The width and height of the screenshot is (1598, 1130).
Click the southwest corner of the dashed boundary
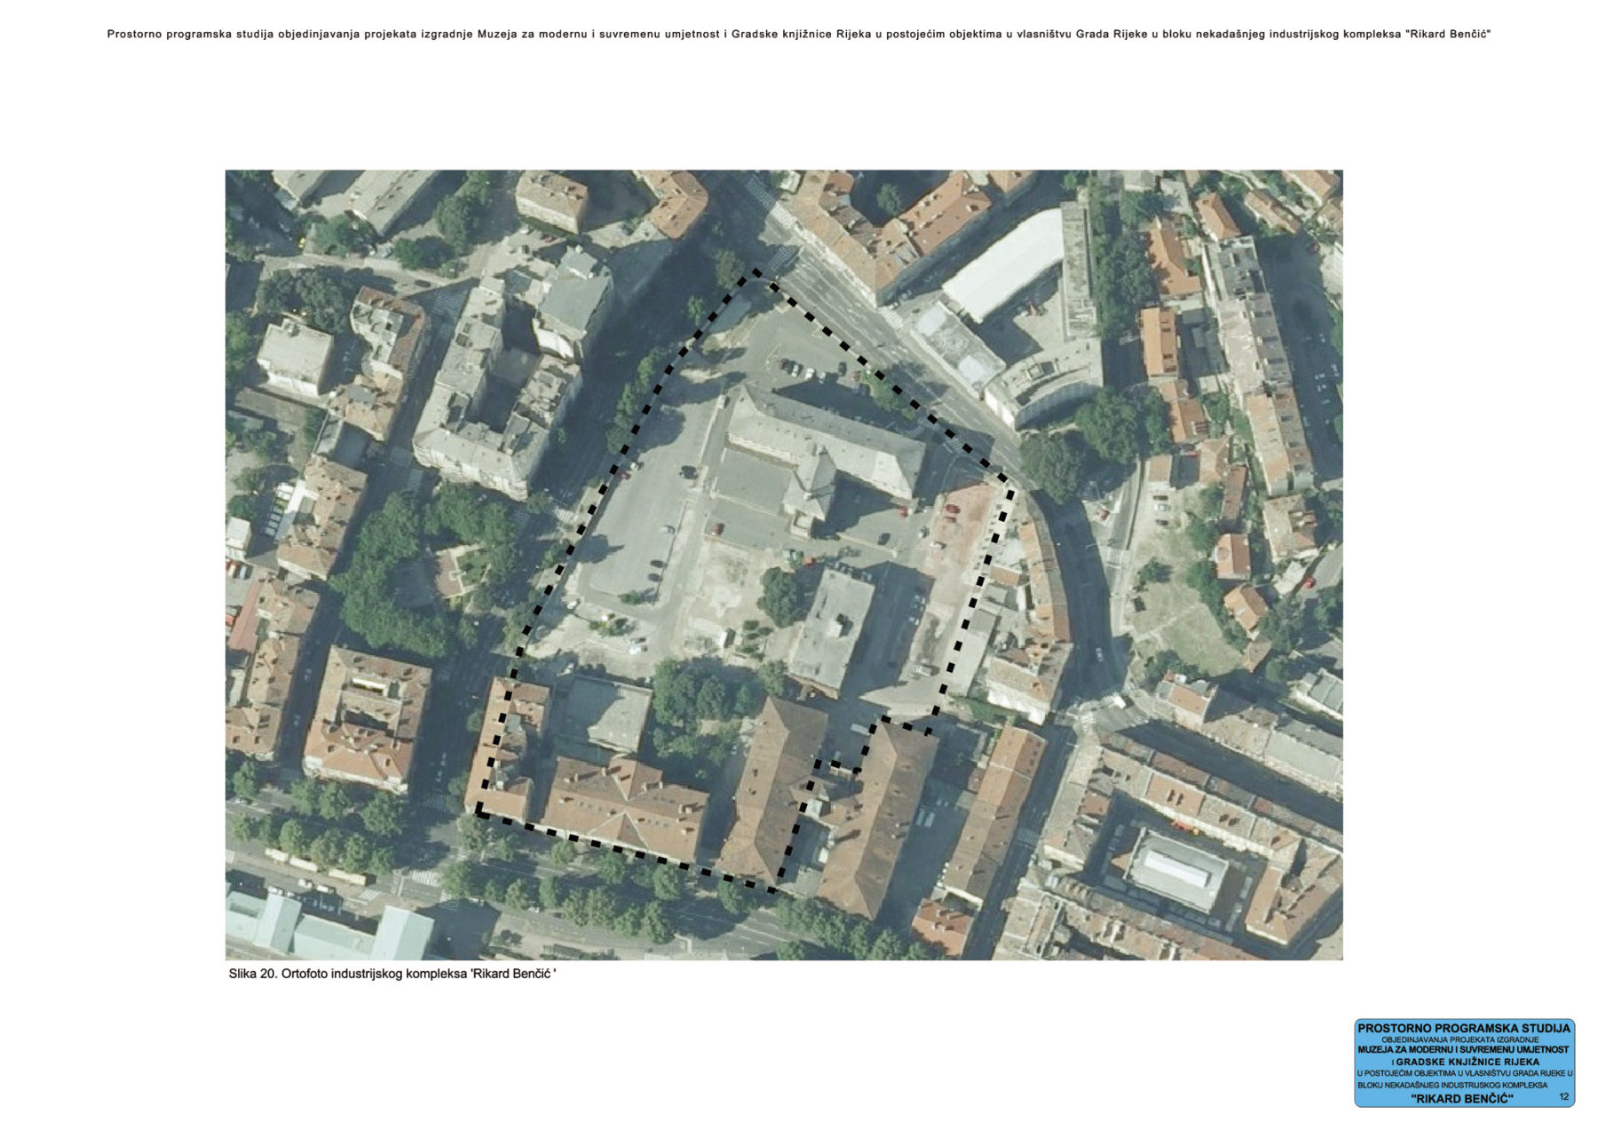pos(479,812)
